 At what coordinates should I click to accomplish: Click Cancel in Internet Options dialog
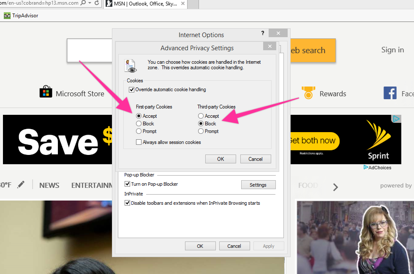click(x=234, y=246)
